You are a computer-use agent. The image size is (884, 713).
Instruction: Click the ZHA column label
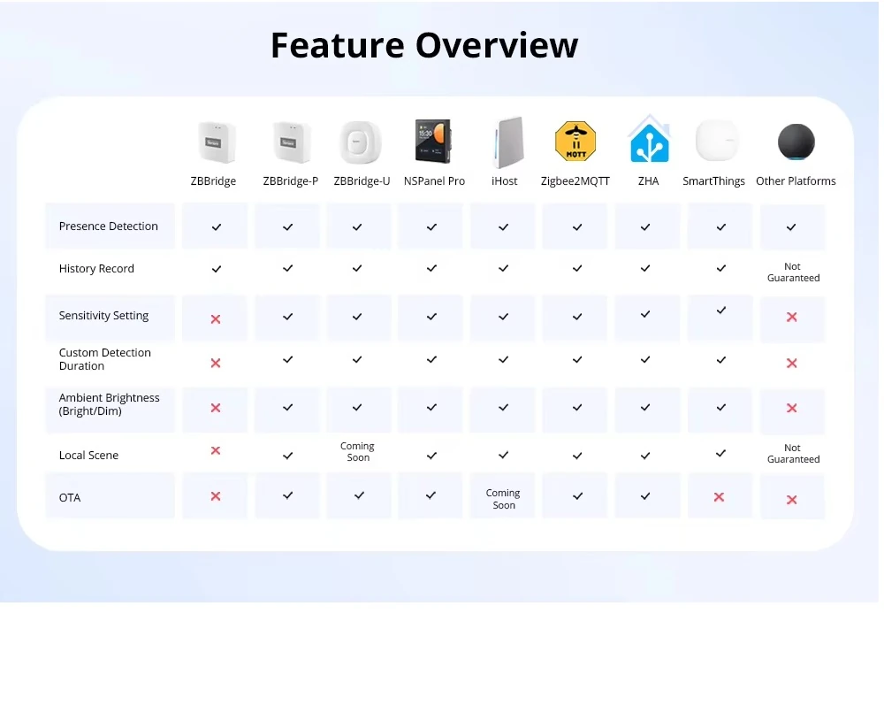[648, 181]
